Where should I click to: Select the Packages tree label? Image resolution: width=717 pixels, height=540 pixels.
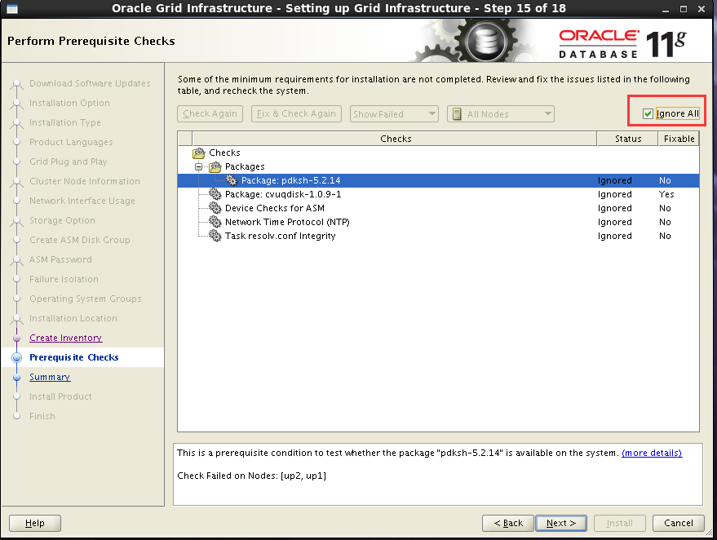pyautogui.click(x=245, y=166)
